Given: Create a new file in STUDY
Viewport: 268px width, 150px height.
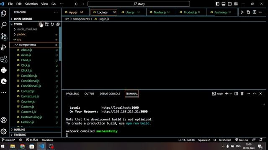Looking at the screenshot, I should pos(41,24).
